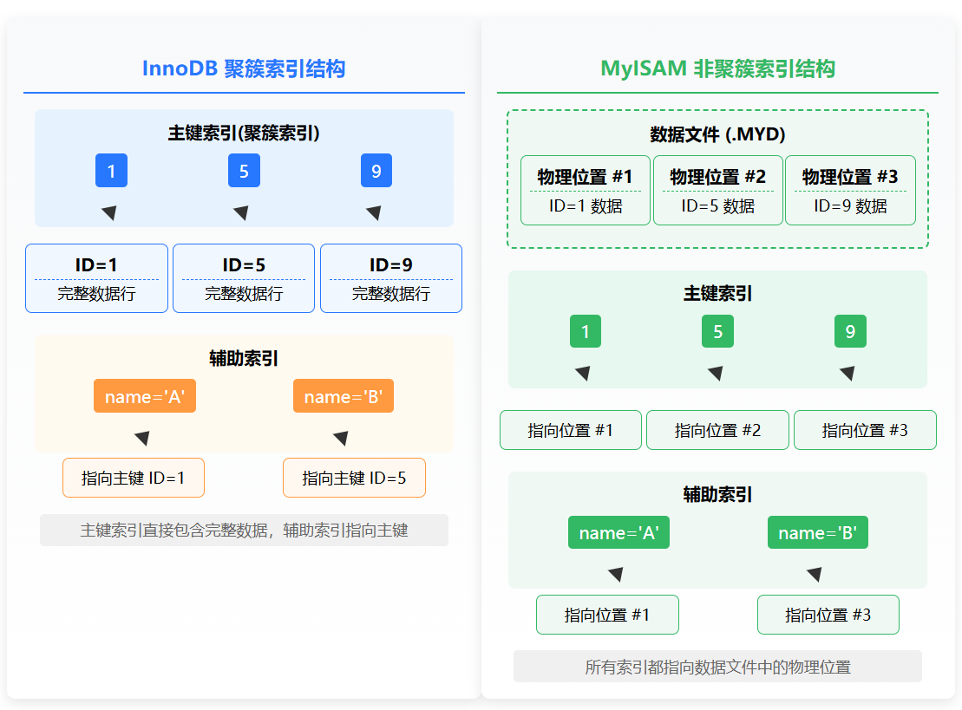Click the 指向主键 ID=1 box
This screenshot has width=962, height=710.
click(x=133, y=478)
